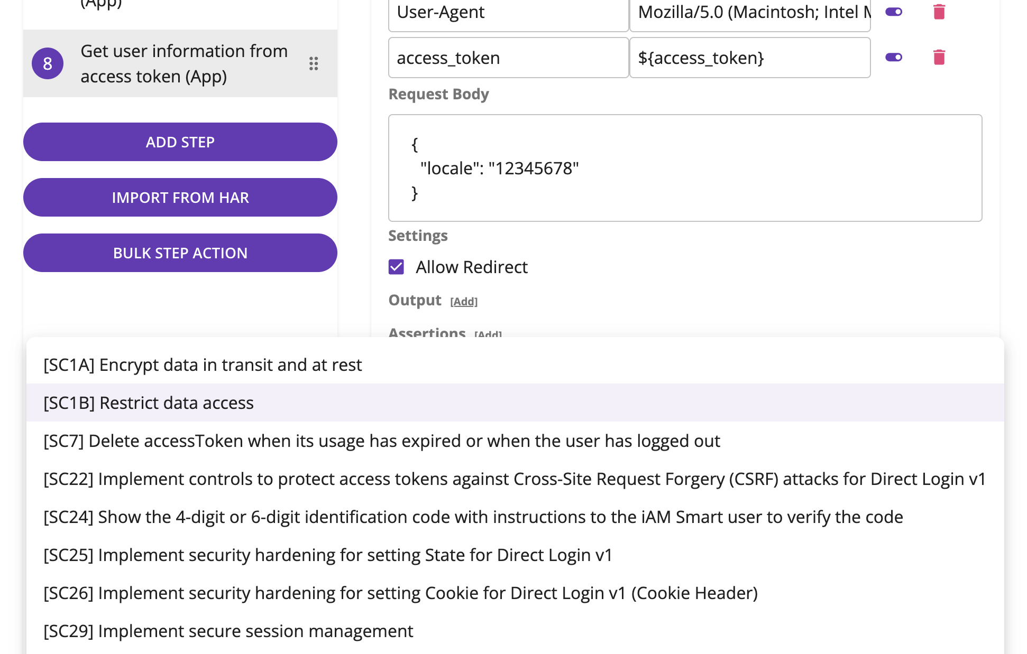The width and height of the screenshot is (1027, 654).
Task: Select SC22 CSRF protection option
Action: pyautogui.click(x=514, y=479)
